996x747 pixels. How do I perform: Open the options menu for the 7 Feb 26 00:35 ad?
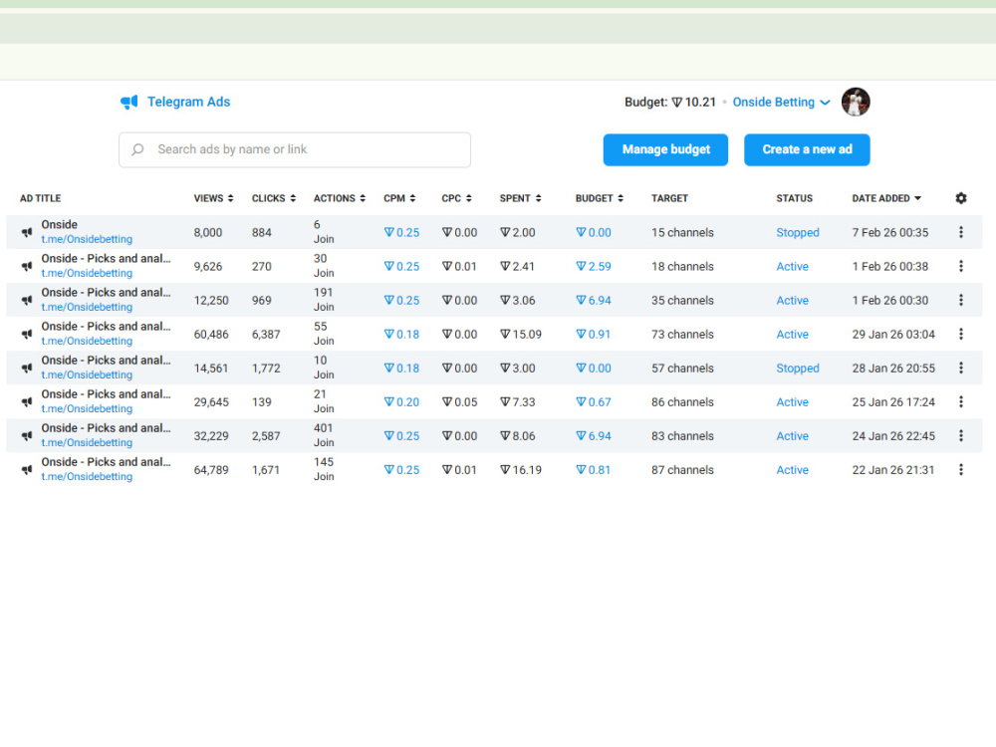pos(960,232)
